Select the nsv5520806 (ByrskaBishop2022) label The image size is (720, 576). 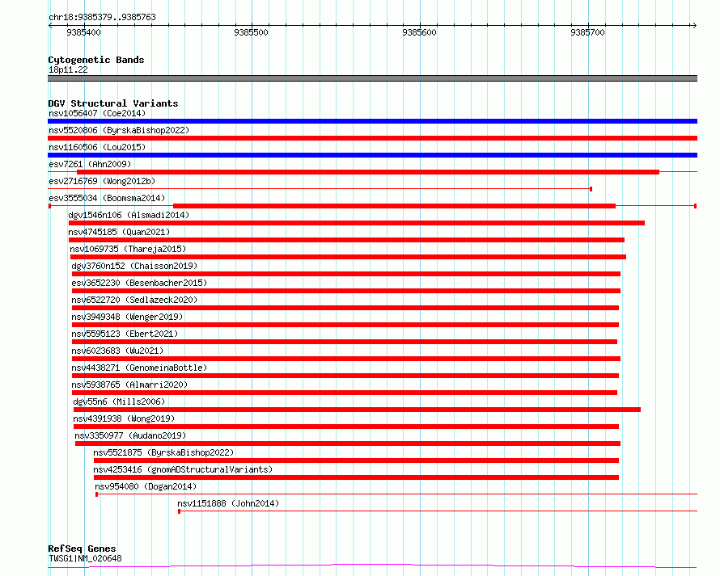click(x=119, y=130)
